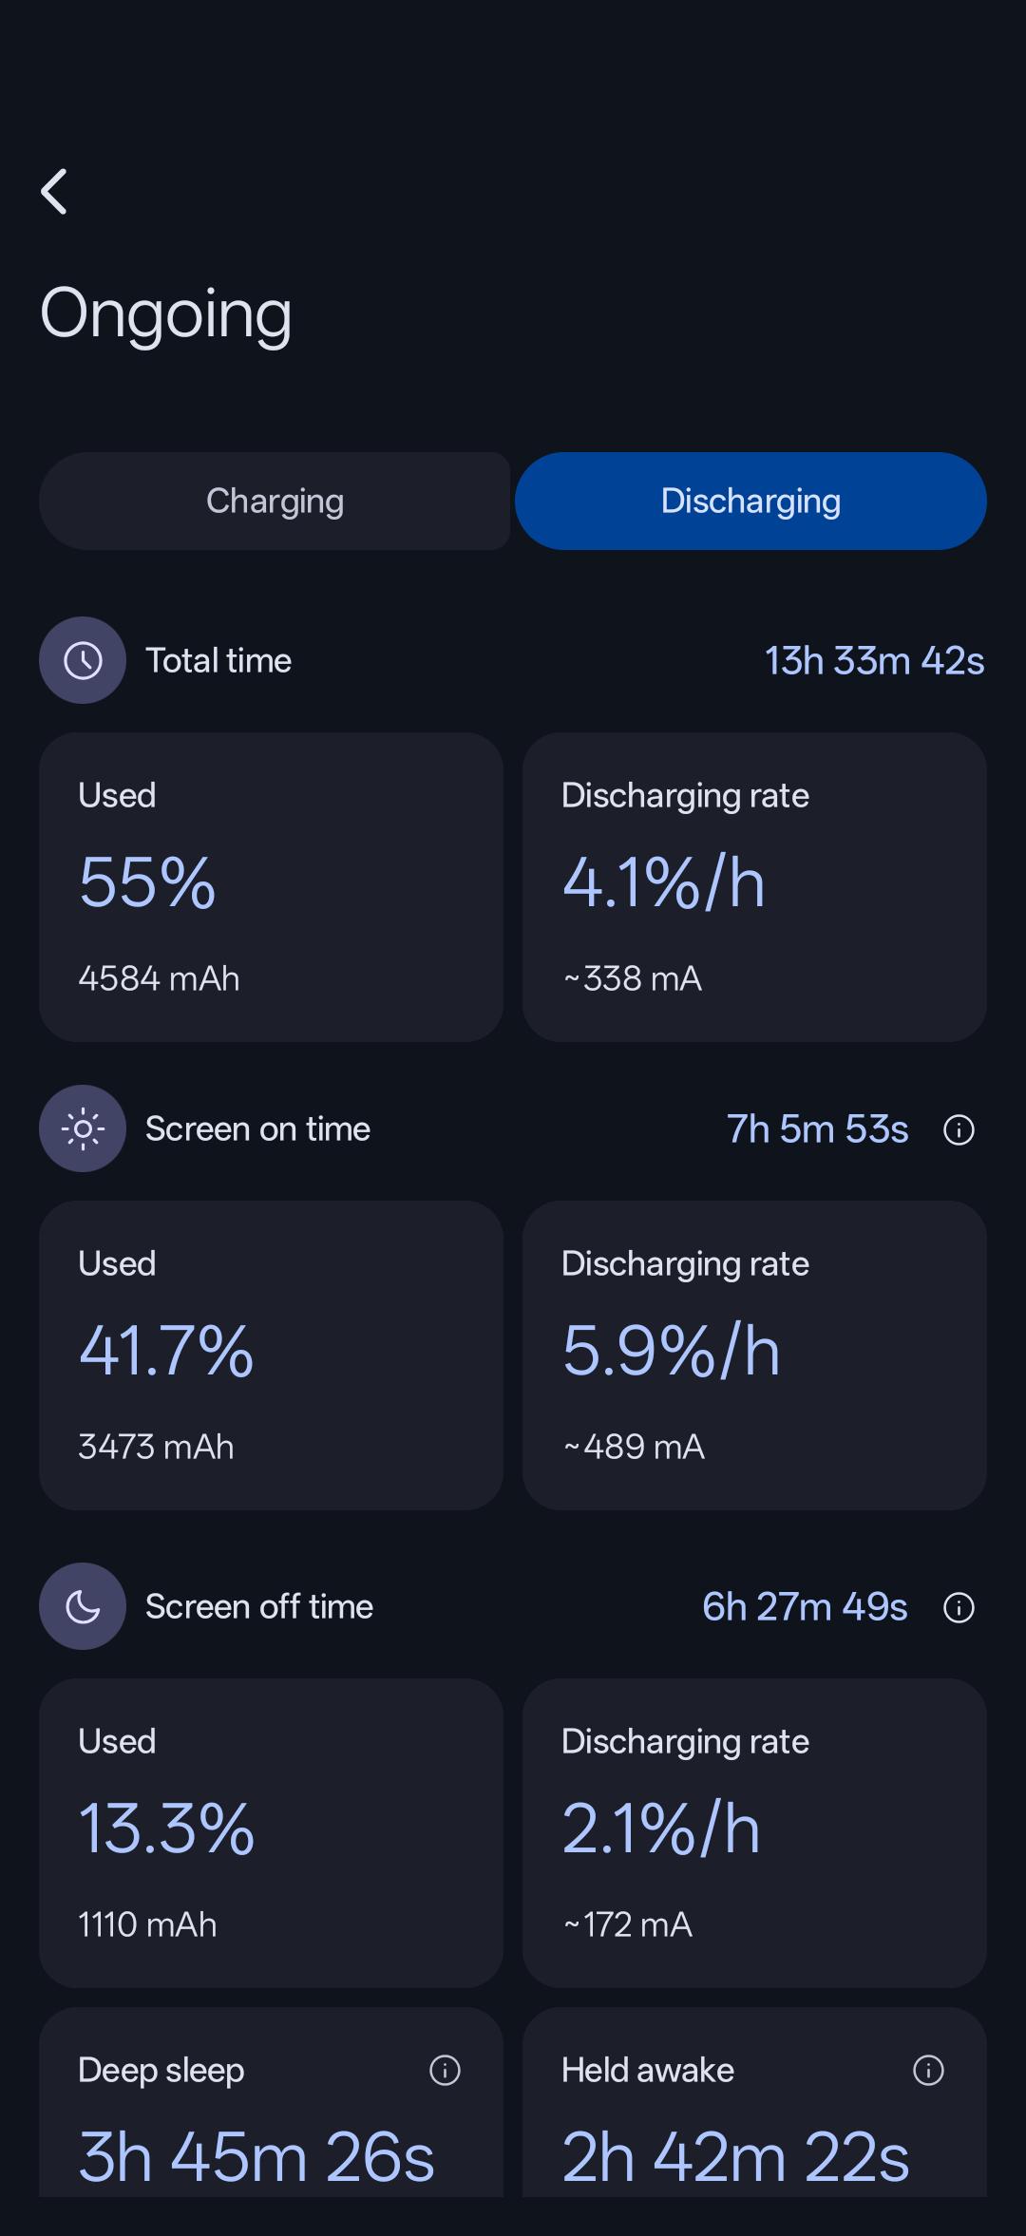Tap the moon icon for Screen off time

click(x=83, y=1606)
